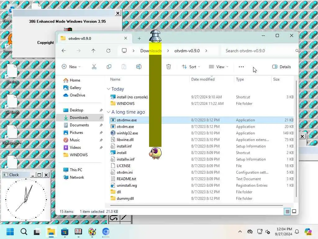Select the otvdmw.exe file

(x=201, y=120)
